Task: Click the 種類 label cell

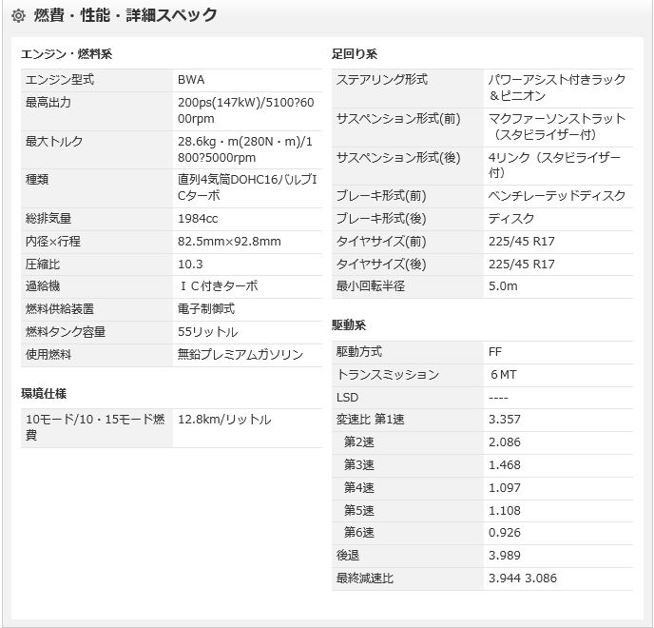Action: pos(97,188)
